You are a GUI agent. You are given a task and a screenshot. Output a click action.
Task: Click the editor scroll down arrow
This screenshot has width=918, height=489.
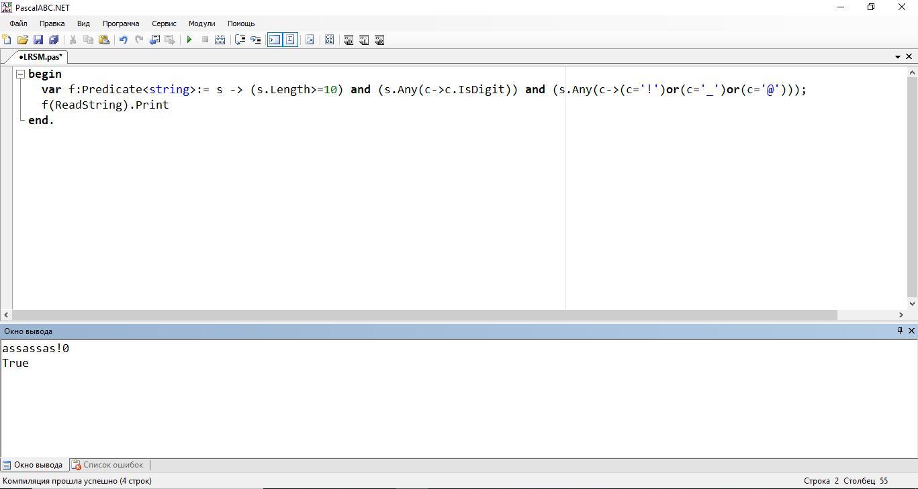(912, 304)
